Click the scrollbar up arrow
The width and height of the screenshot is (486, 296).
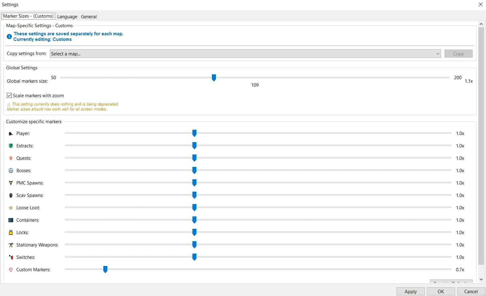coord(481,24)
